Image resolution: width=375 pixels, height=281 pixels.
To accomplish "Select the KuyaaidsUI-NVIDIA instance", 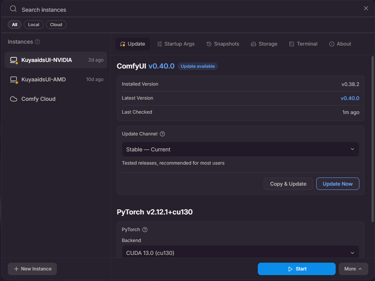I will pyautogui.click(x=56, y=60).
